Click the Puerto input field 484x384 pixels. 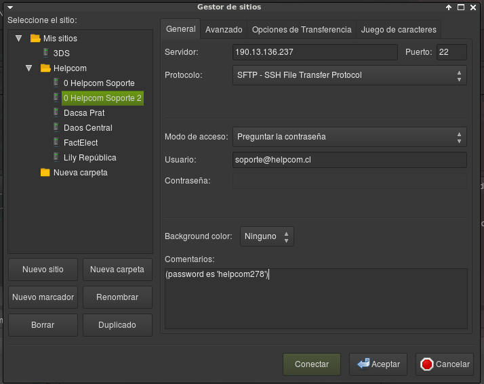[x=451, y=52]
